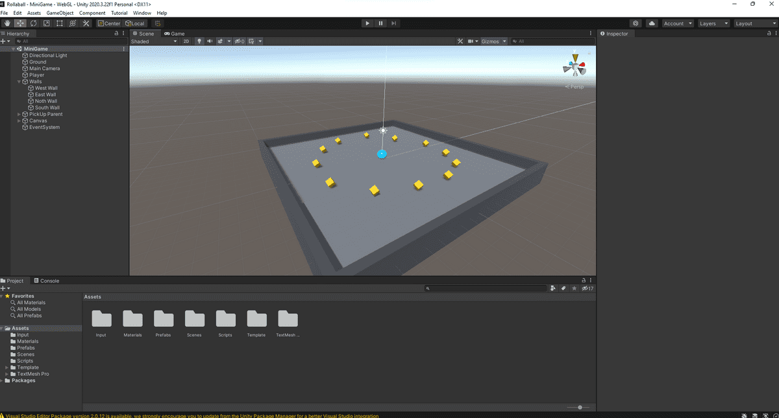Viewport: 779px width, 418px height.
Task: Switch to the Console tab
Action: [47, 281]
